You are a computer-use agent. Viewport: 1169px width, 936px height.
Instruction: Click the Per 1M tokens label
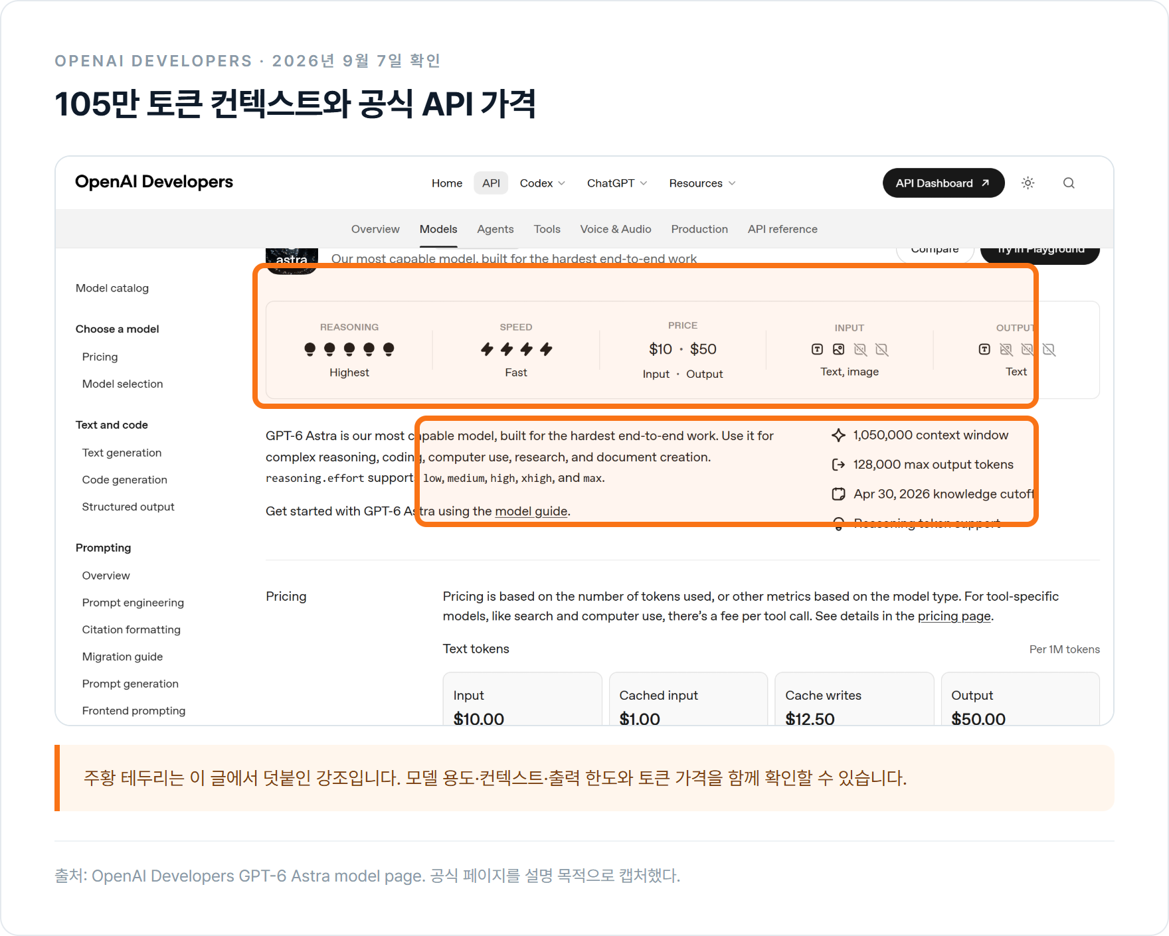click(x=1065, y=649)
